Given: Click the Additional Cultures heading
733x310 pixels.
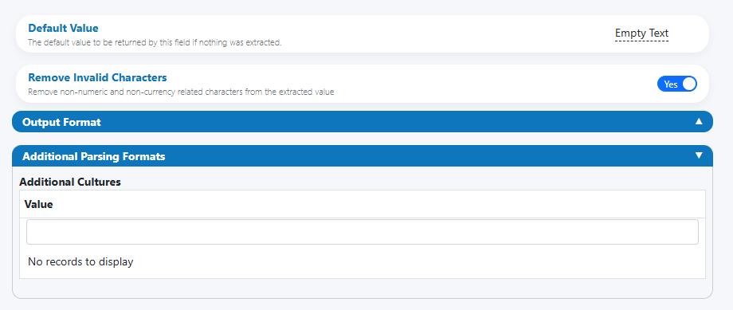Looking at the screenshot, I should tap(70, 182).
